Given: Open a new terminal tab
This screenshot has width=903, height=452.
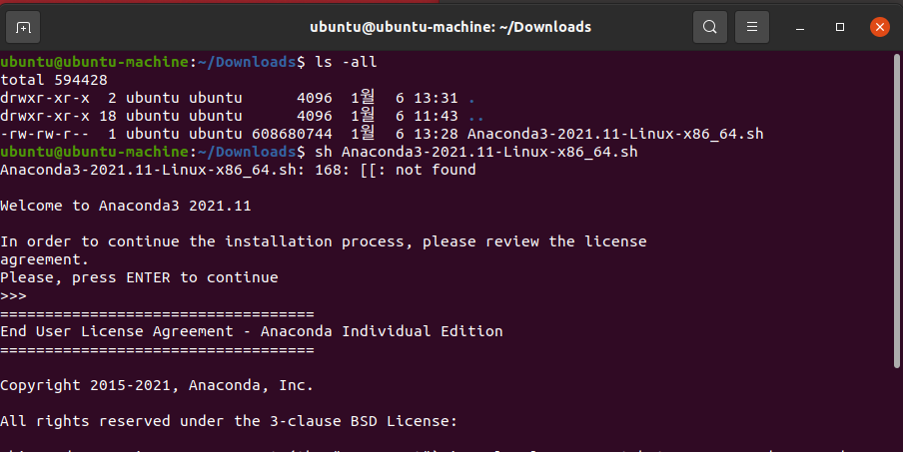Looking at the screenshot, I should (23, 27).
